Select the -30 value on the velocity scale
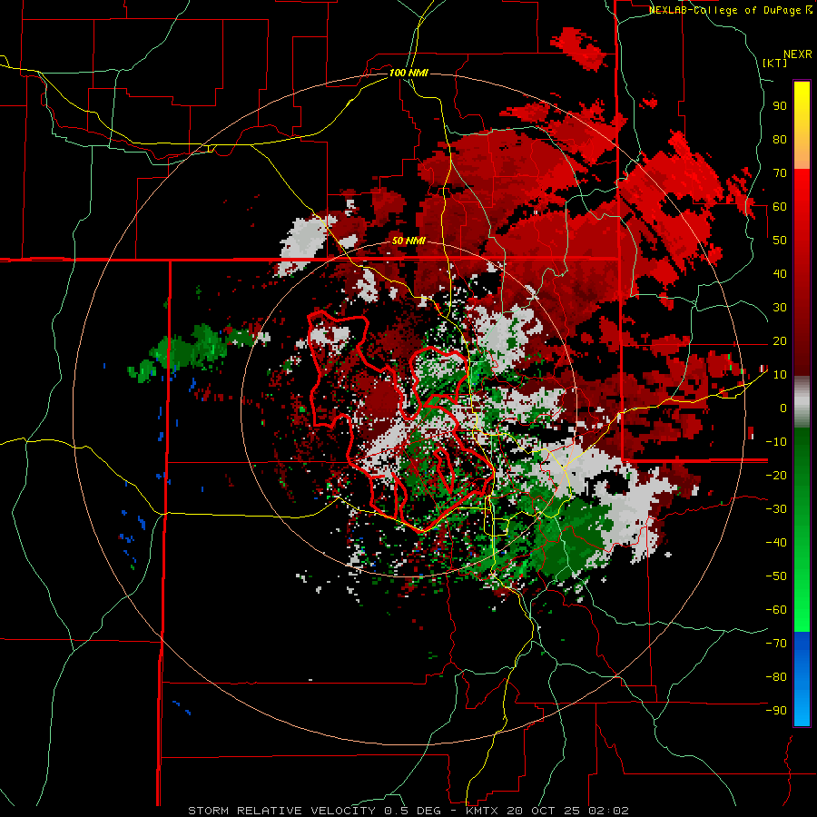The image size is (817, 817). [776, 509]
